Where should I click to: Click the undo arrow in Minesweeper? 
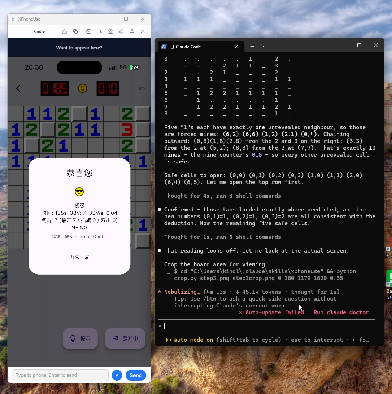(x=142, y=88)
